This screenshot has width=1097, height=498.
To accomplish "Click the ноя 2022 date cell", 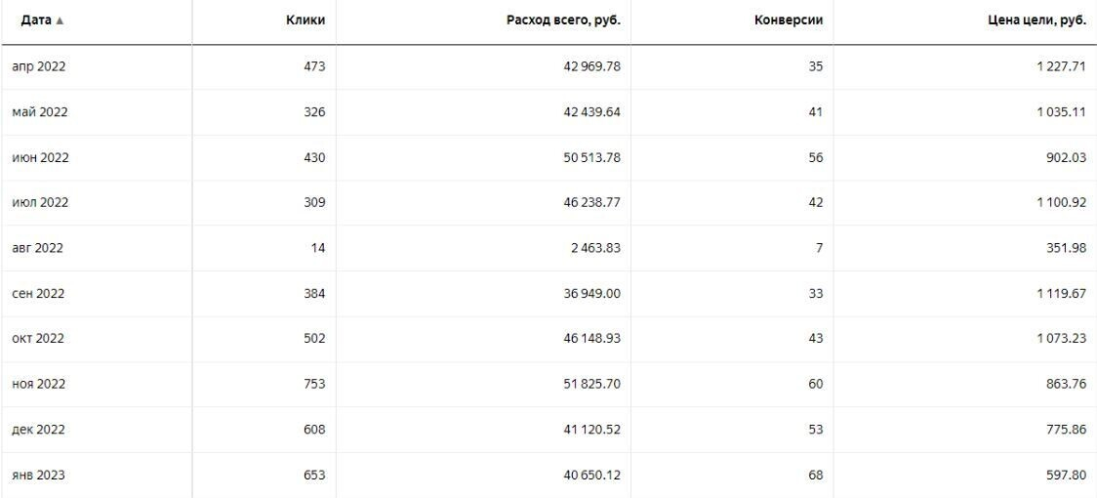I will click(40, 385).
